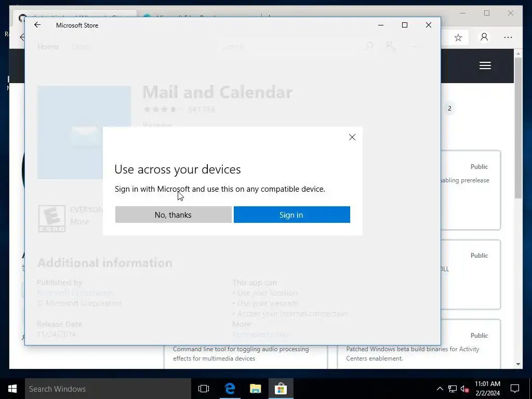Dismiss the sign-in dialog with its X
532x399 pixels.
click(x=352, y=137)
